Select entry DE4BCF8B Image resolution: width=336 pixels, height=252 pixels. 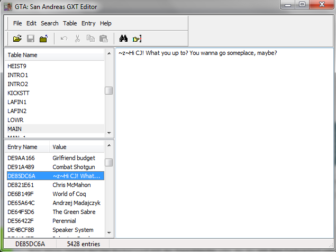point(21,230)
